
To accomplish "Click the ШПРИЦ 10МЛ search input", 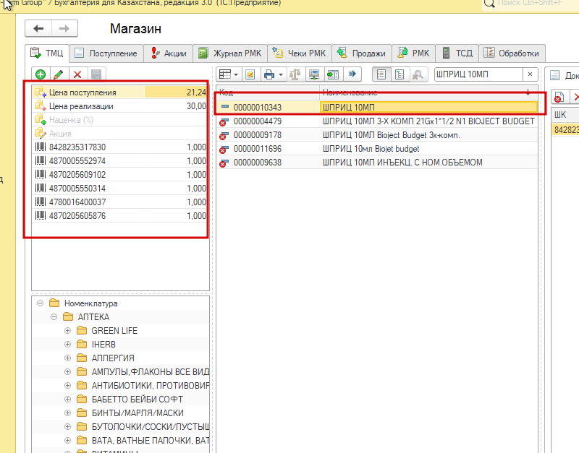I will [478, 74].
